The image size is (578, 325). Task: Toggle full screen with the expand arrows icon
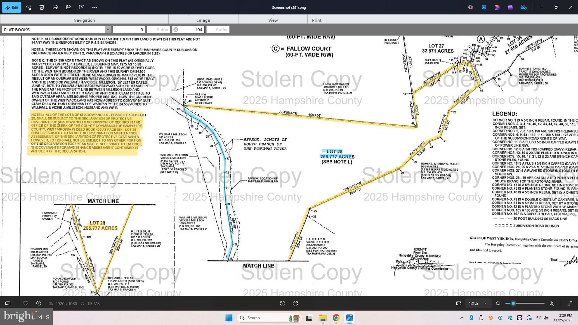click(x=570, y=303)
